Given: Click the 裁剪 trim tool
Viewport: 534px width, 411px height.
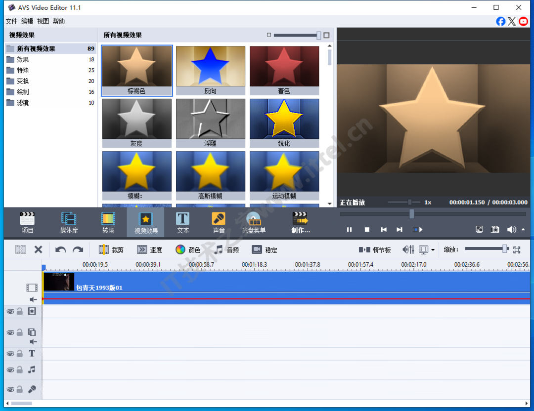Looking at the screenshot, I should [111, 250].
